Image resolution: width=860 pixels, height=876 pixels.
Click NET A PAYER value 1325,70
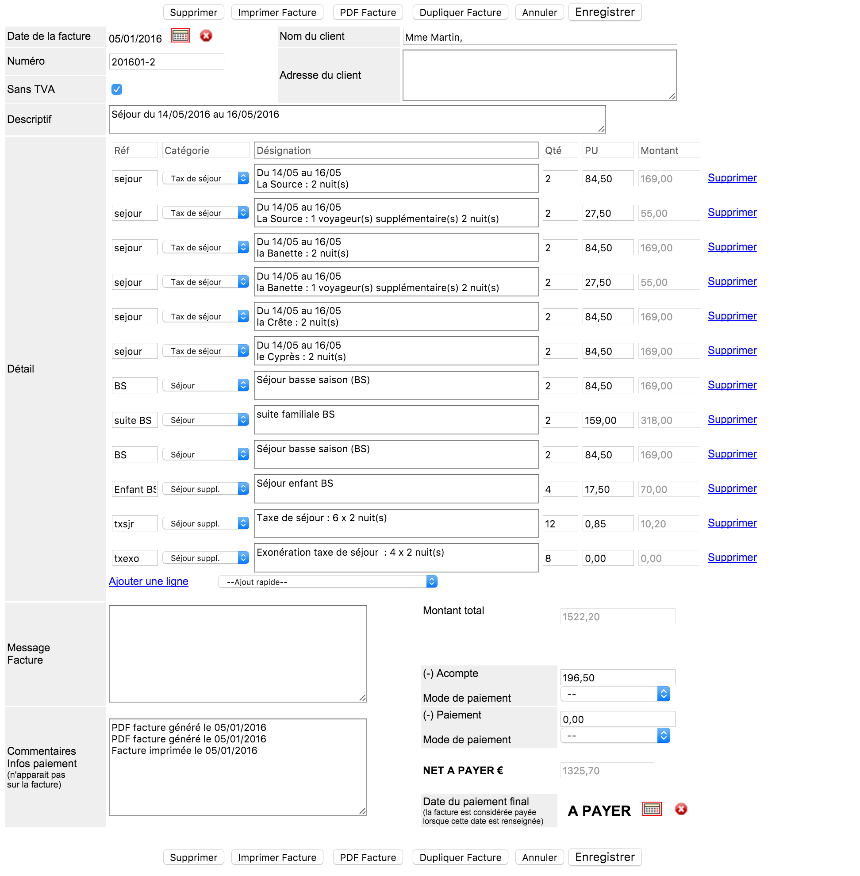point(607,771)
